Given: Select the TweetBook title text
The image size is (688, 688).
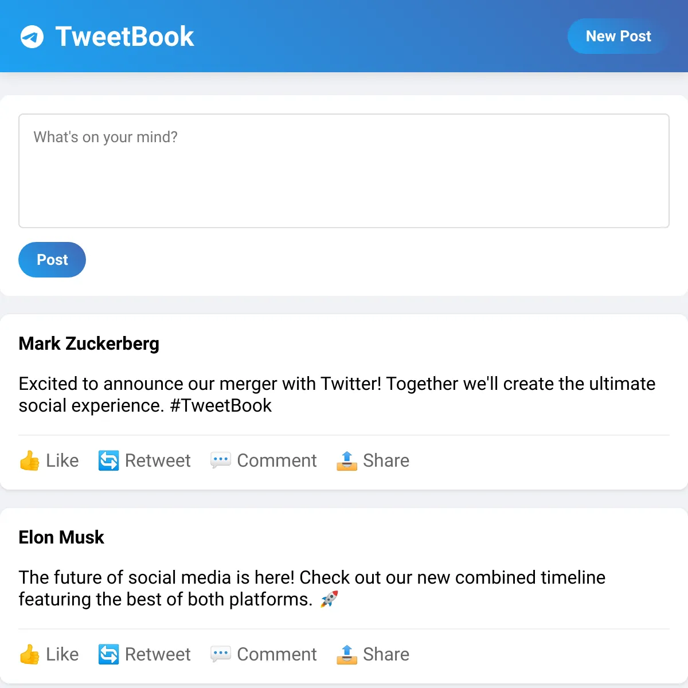Looking at the screenshot, I should pos(124,37).
